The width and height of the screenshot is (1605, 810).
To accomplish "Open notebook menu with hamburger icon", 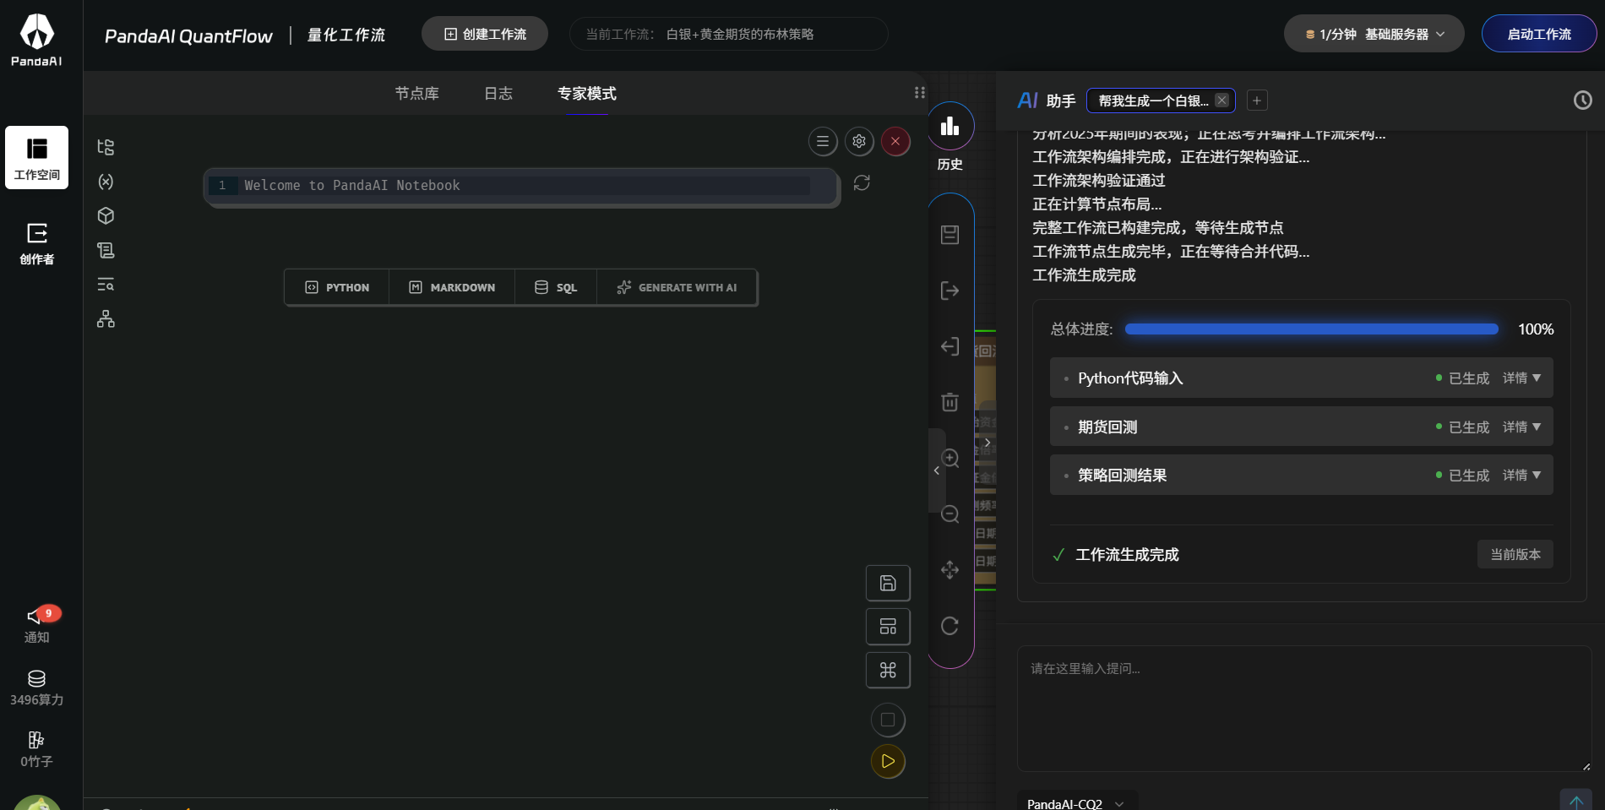I will pos(823,141).
